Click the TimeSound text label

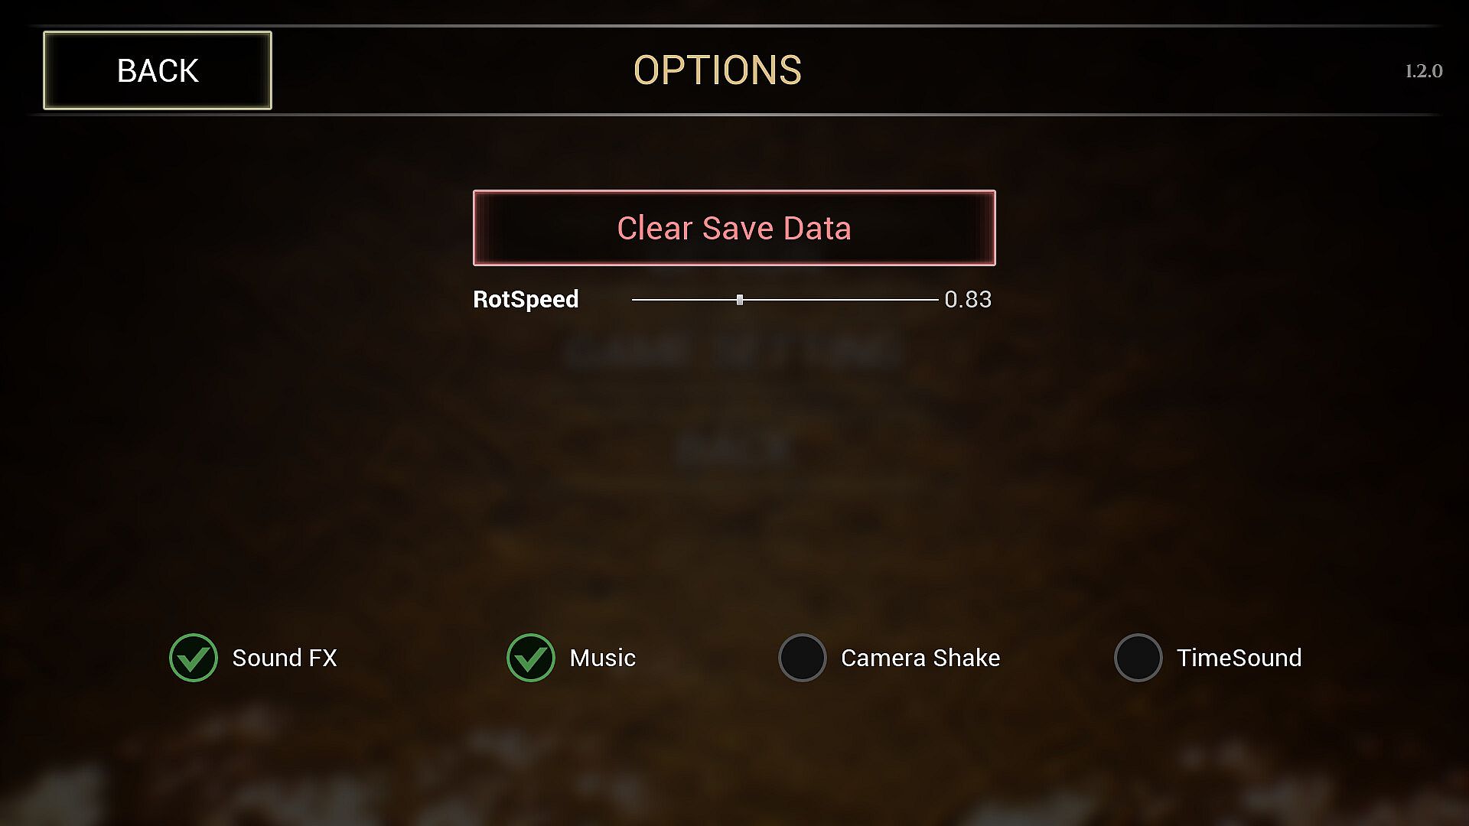(x=1239, y=658)
